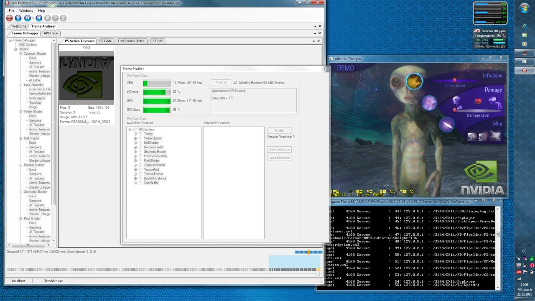Switch to GPU PerfStudio taskbar button
The width and height of the screenshot is (535, 301).
coord(524,71)
